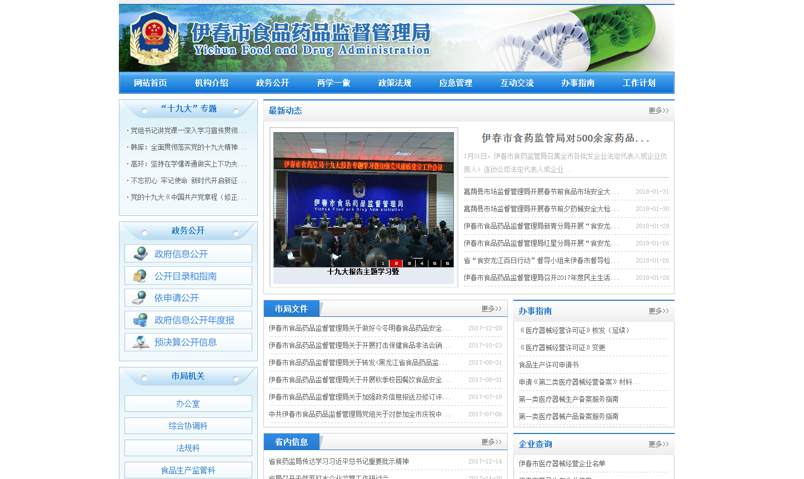Click 更多>> next to the 办事指南 panel heading
This screenshot has height=479, width=804.
coord(658,311)
